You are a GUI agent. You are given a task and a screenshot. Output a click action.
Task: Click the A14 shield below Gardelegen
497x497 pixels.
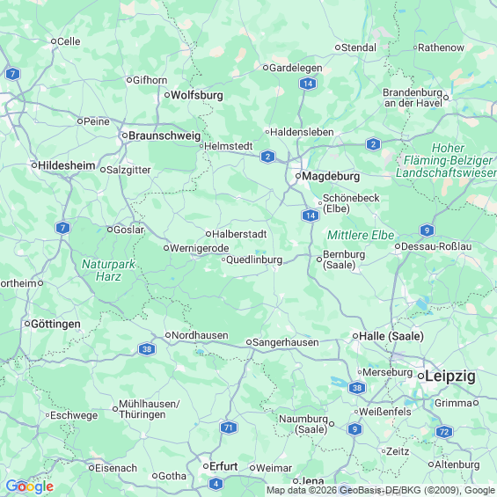pos(308,84)
